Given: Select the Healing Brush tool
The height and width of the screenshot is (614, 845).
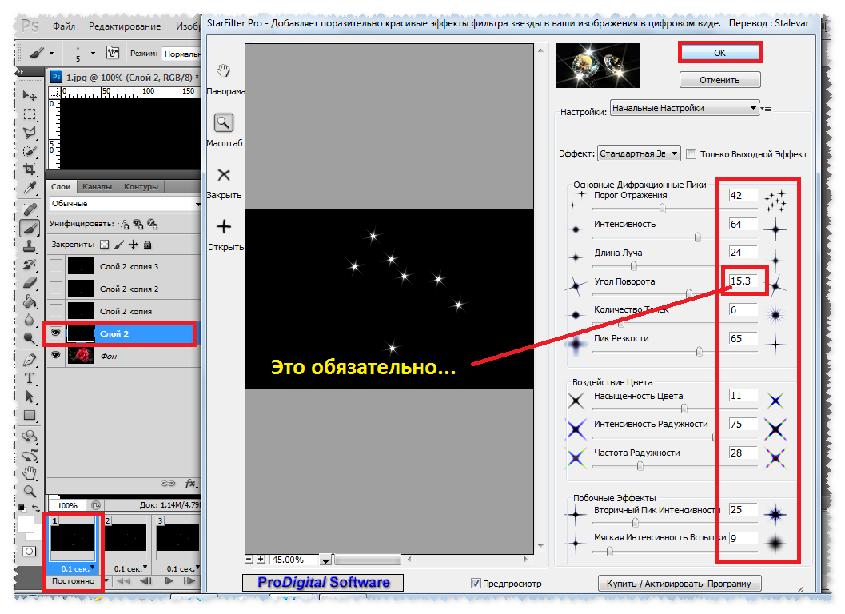Looking at the screenshot, I should (30, 209).
